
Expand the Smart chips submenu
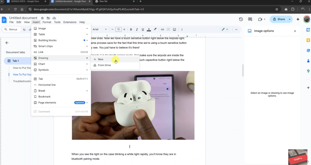pos(61,46)
